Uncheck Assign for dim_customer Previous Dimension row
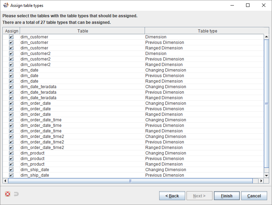 11,43
